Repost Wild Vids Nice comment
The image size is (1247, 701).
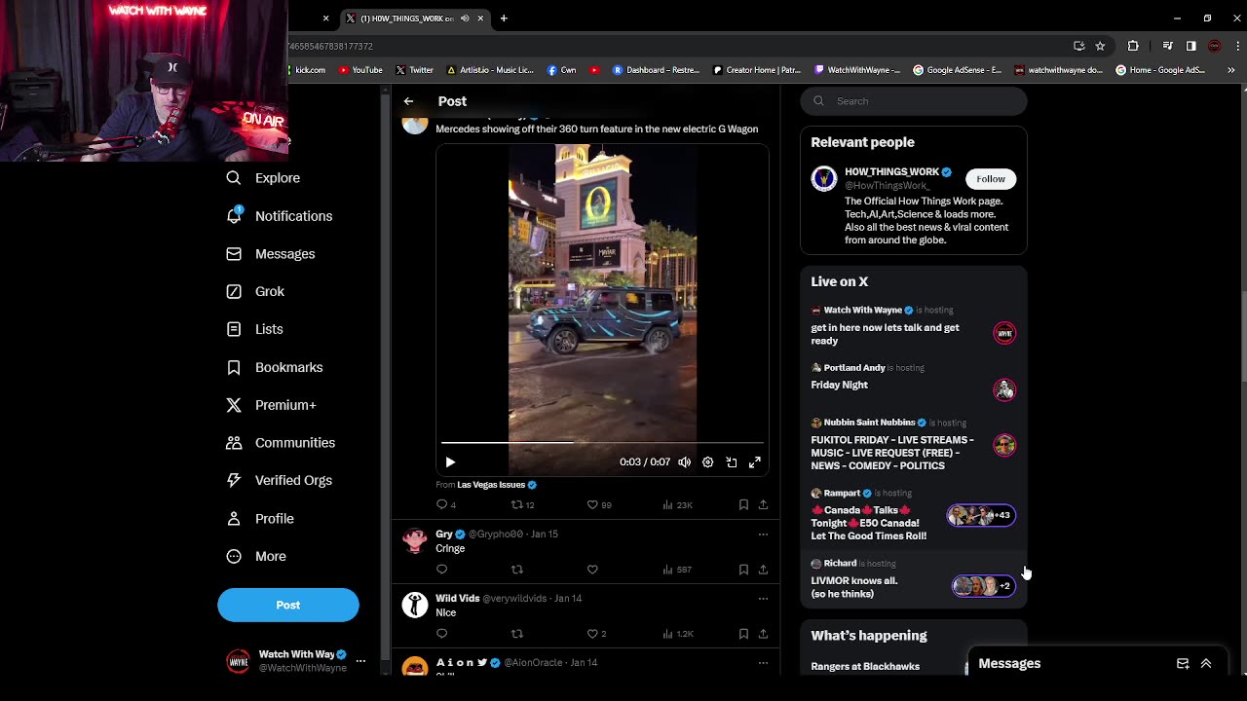point(517,634)
